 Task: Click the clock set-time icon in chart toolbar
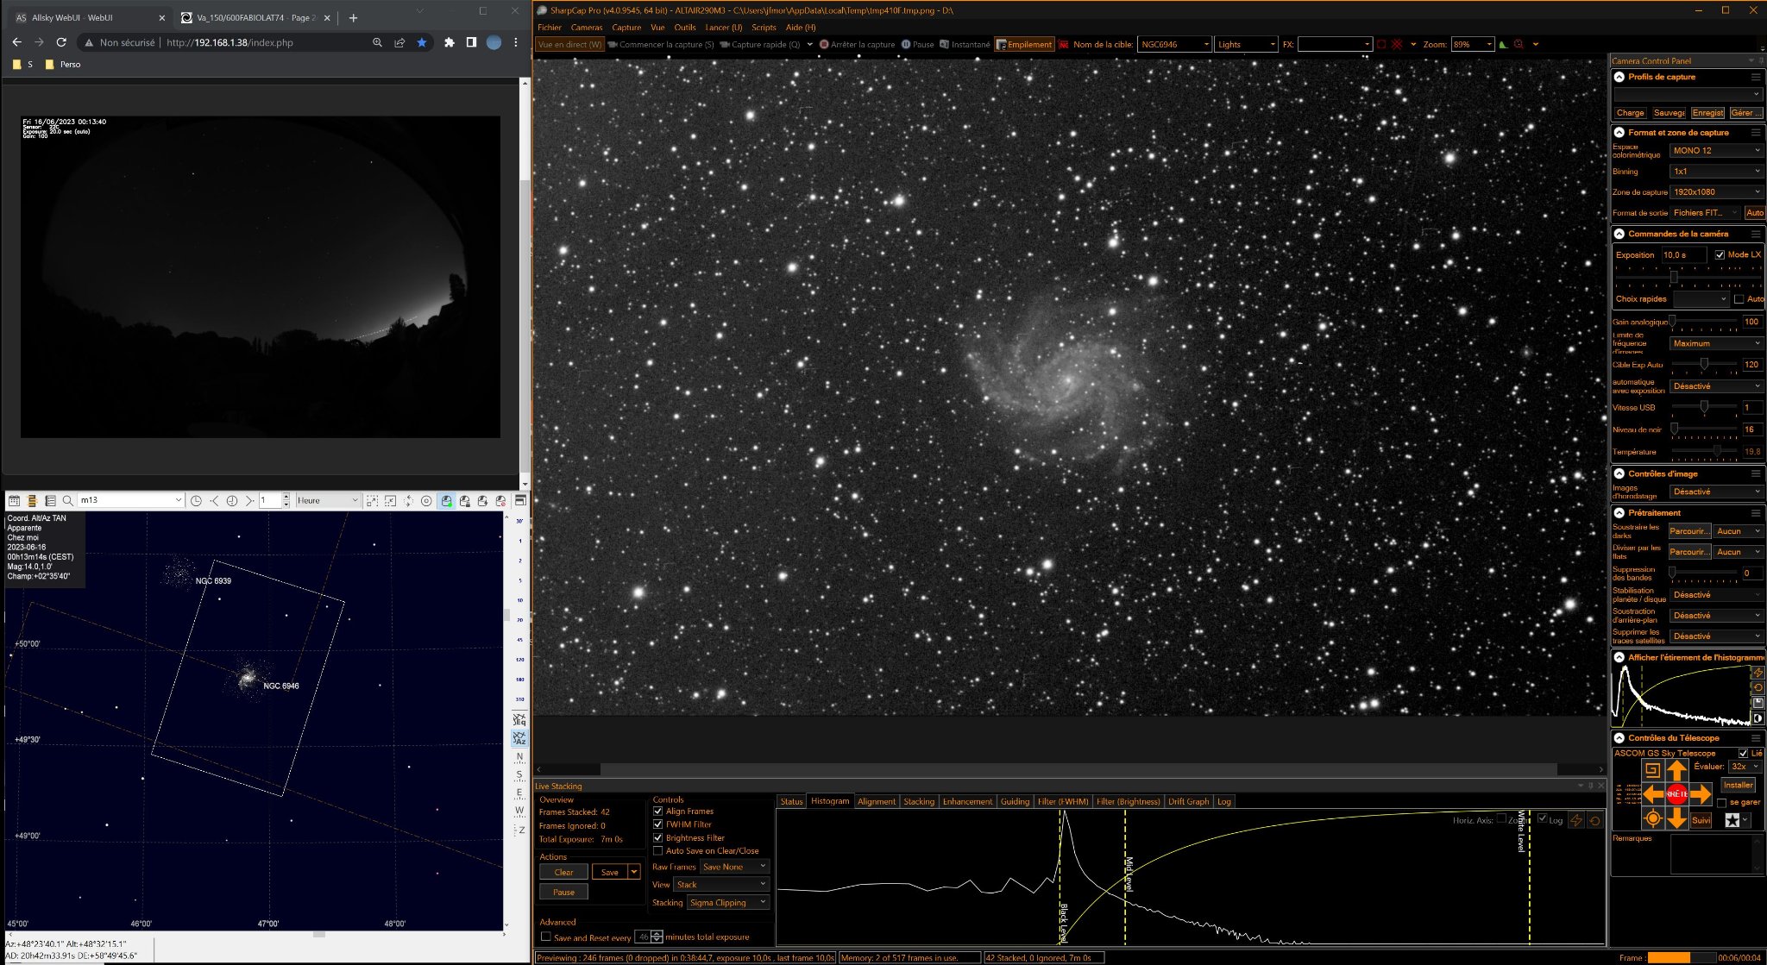point(196,500)
